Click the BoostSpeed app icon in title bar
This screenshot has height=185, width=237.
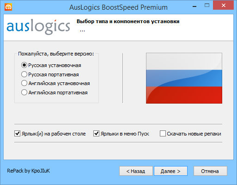click(8, 7)
